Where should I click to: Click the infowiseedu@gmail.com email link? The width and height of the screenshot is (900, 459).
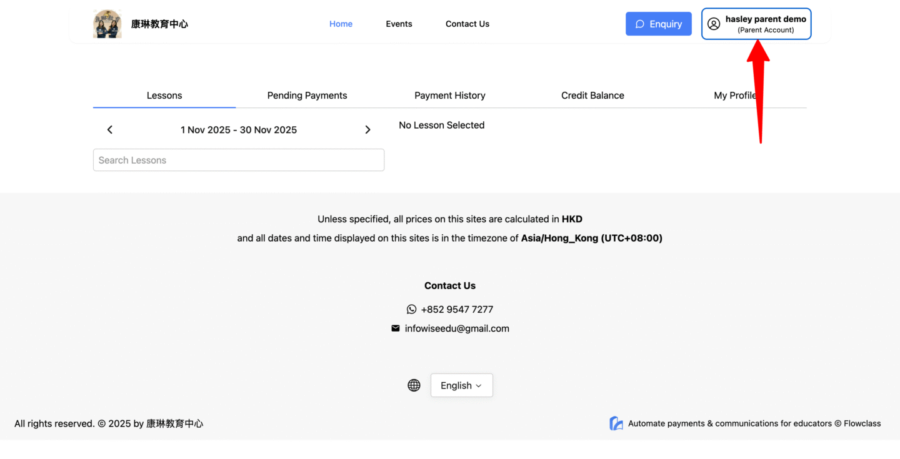[x=457, y=328]
